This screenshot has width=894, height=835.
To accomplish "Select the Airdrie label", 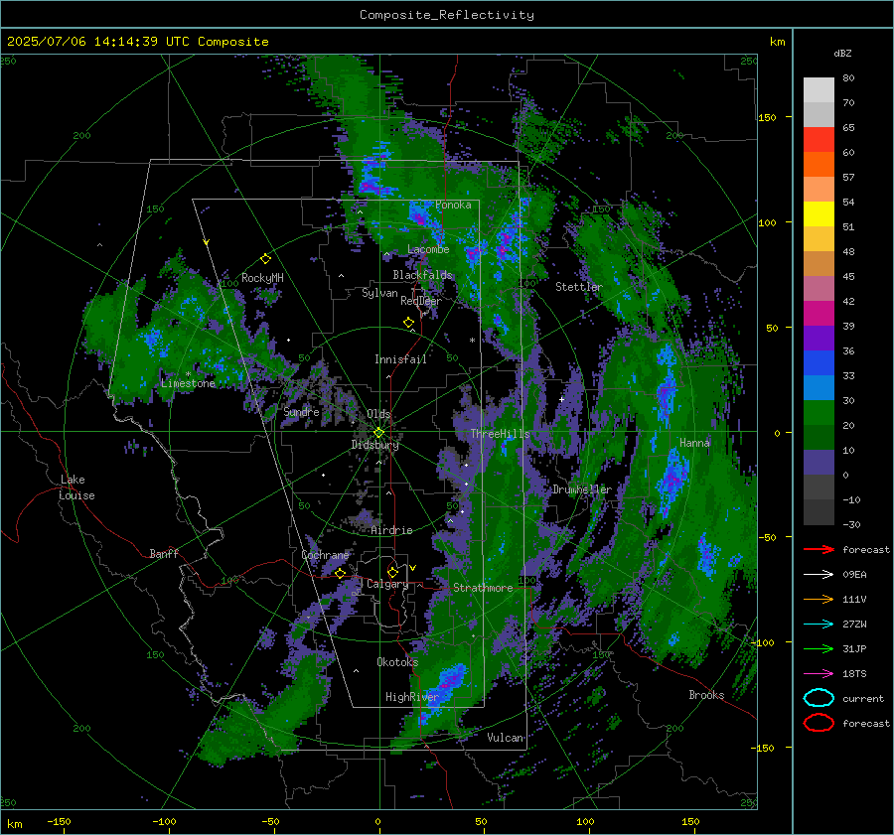I will tap(391, 530).
